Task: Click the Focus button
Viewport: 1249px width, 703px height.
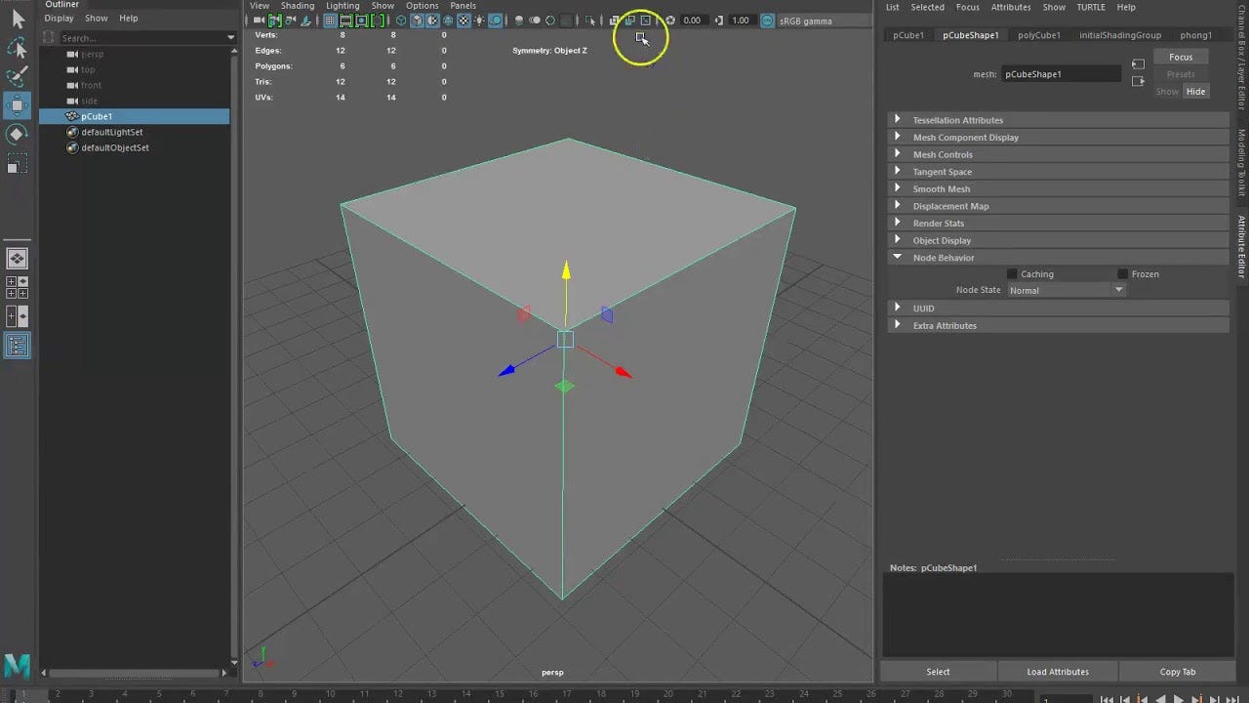Action: 1181,57
